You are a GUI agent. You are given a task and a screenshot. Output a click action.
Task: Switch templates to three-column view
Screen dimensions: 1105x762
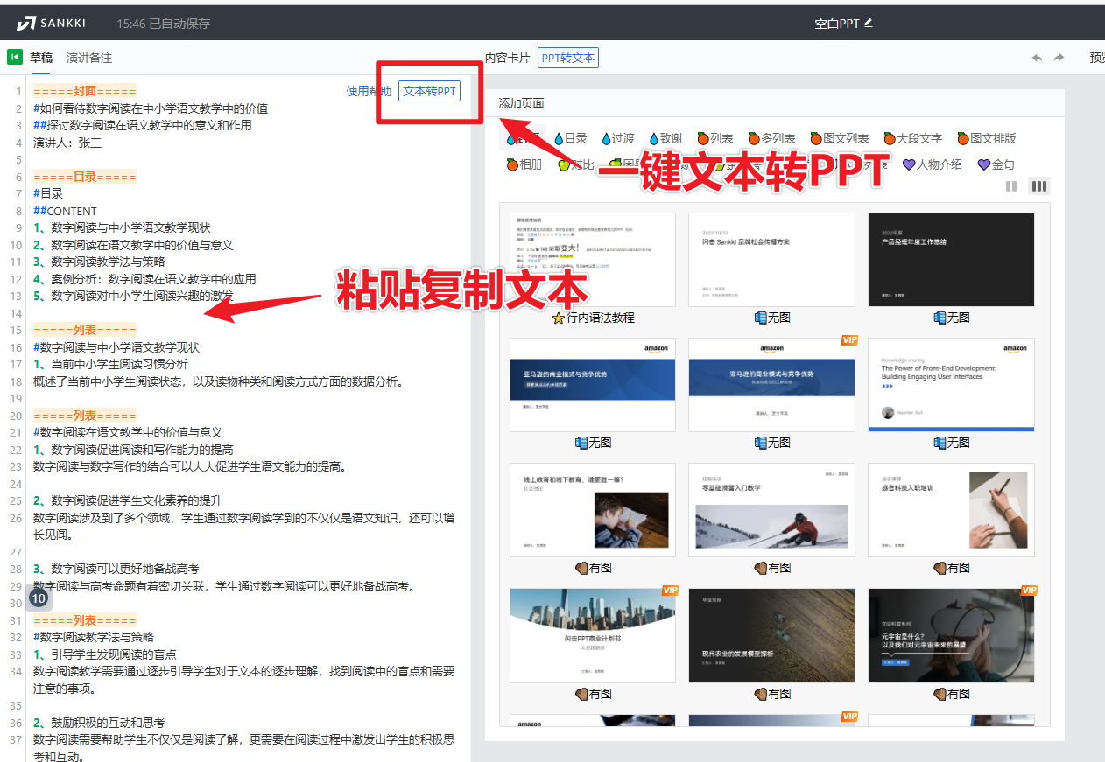pos(1039,186)
